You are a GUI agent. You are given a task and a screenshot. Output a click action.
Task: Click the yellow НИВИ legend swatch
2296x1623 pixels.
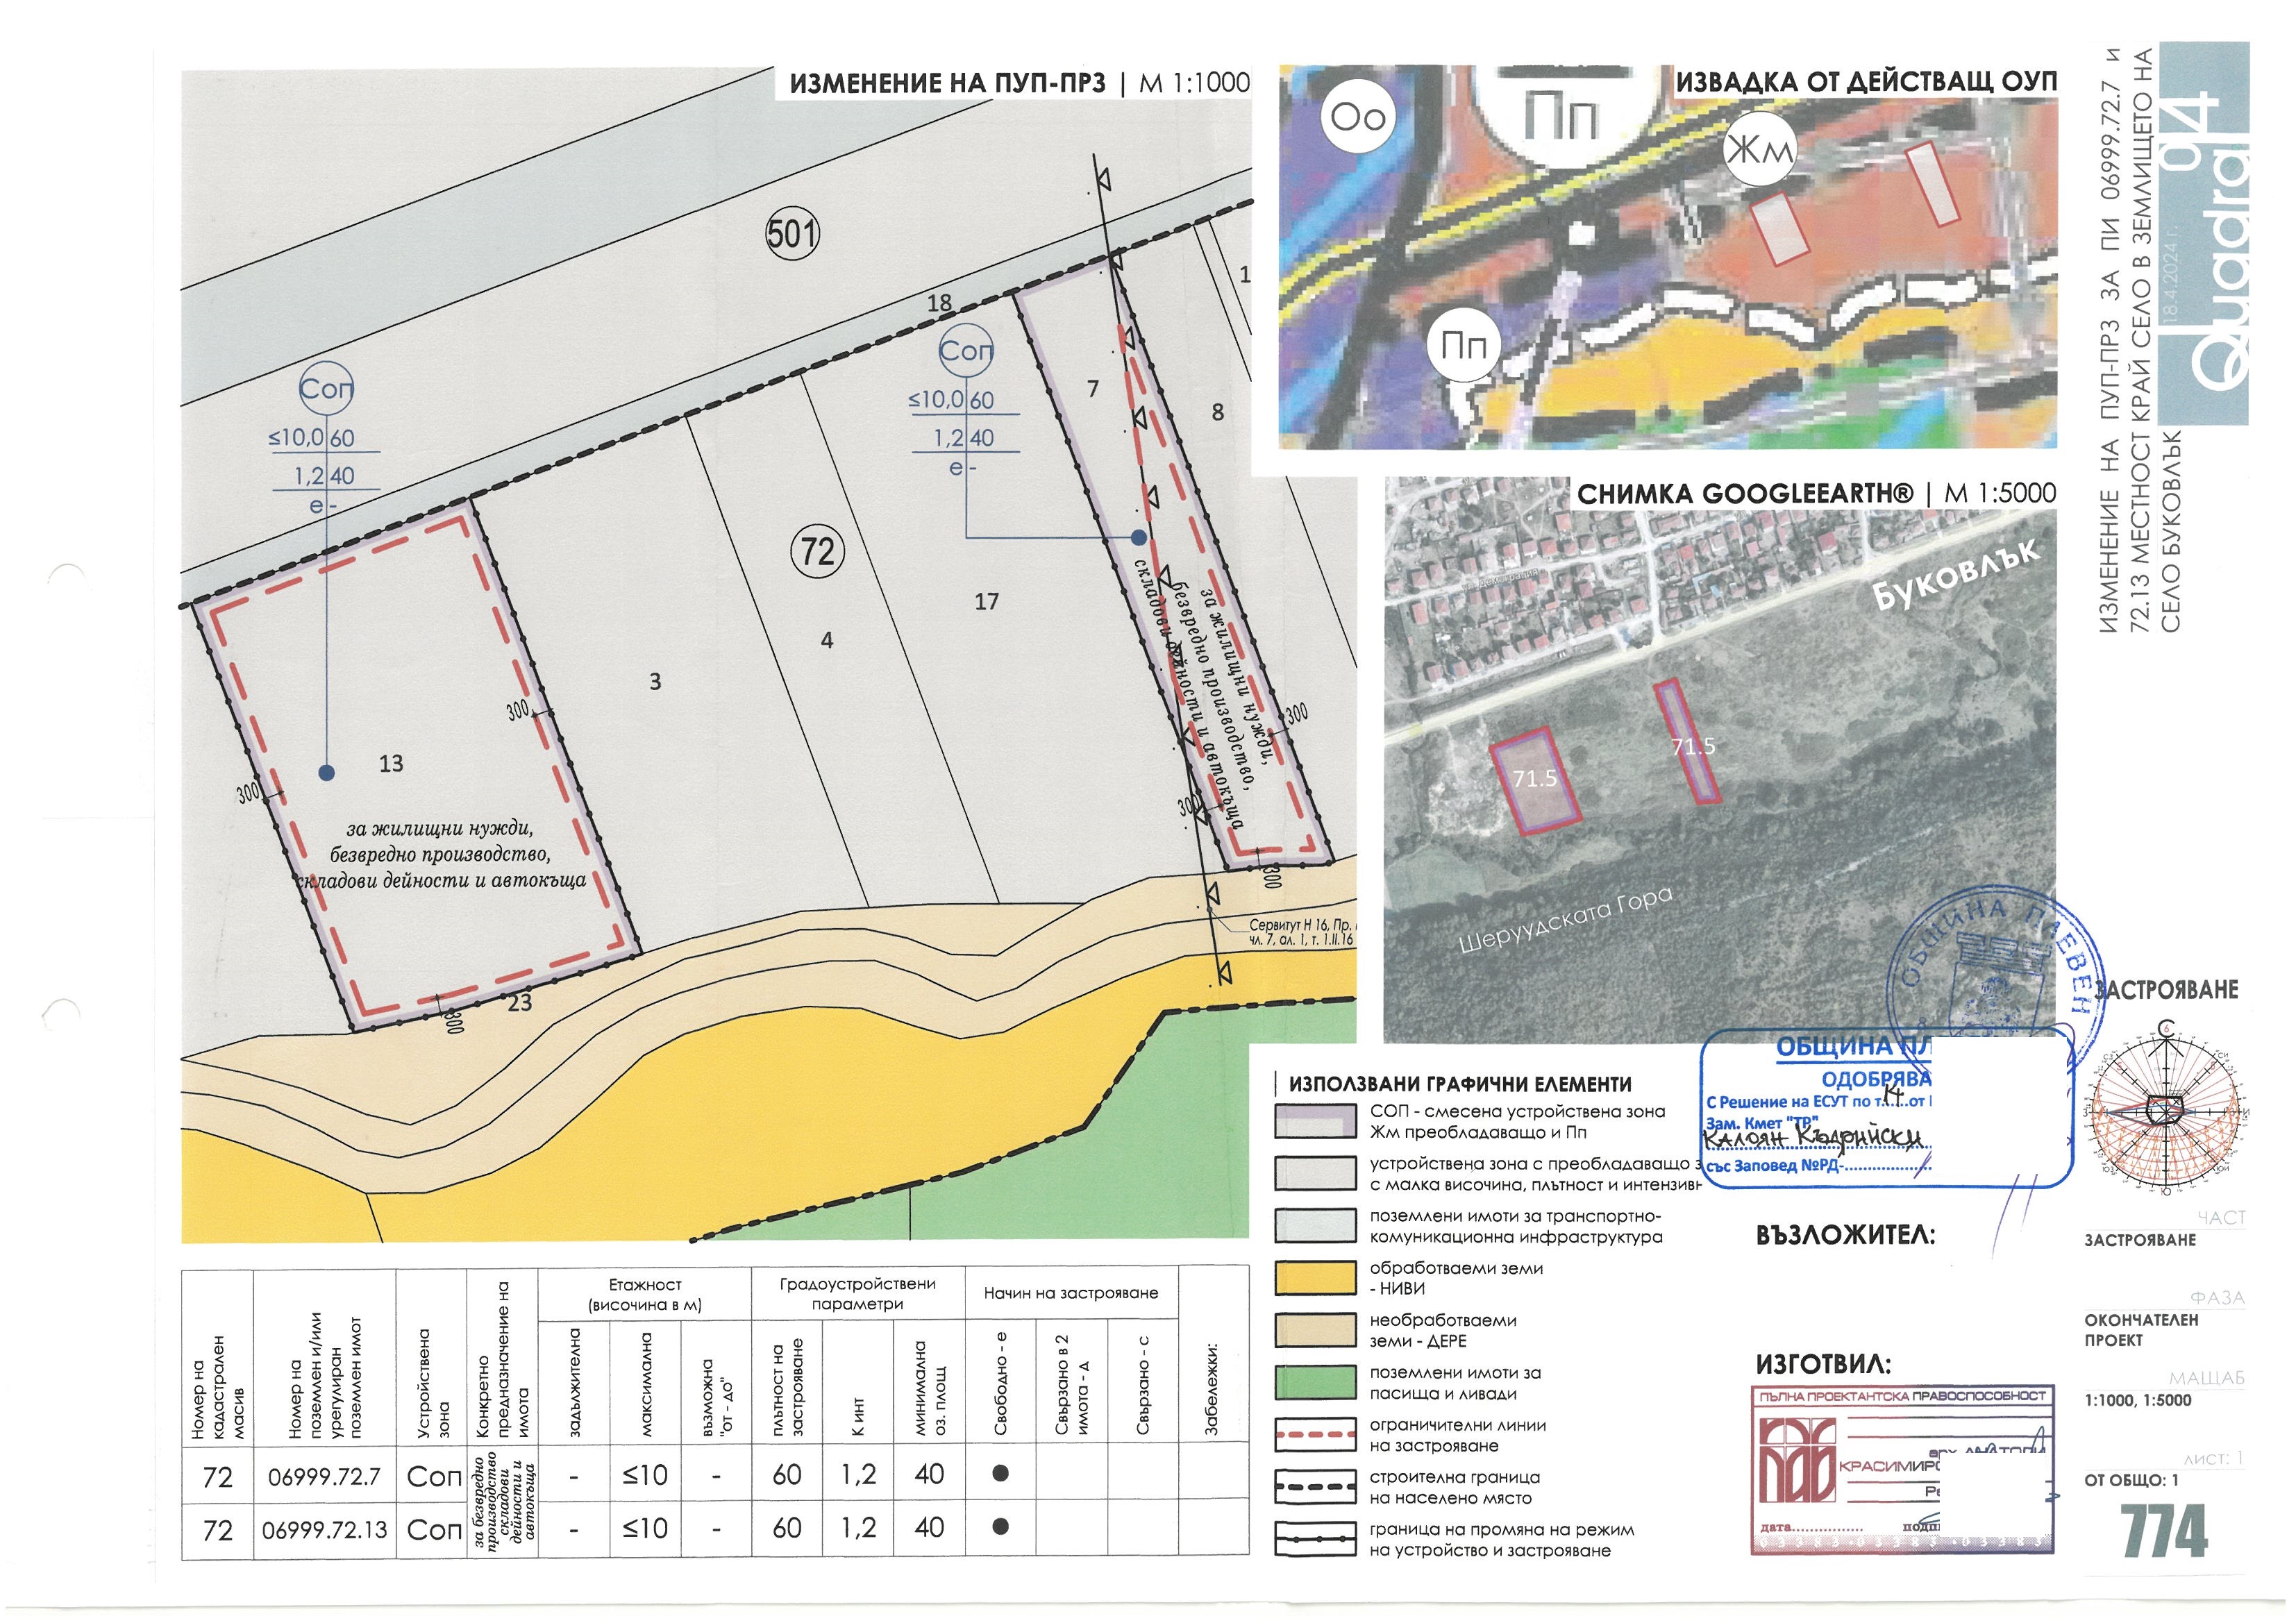click(1314, 1278)
